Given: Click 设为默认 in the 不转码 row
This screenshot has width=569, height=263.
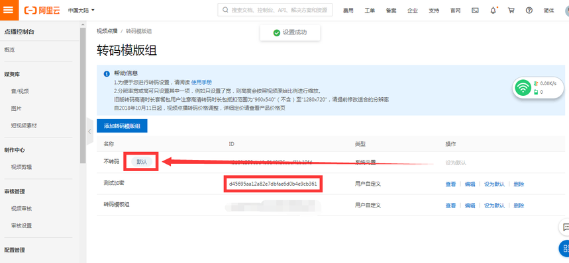Looking at the screenshot, I should click(x=456, y=163).
